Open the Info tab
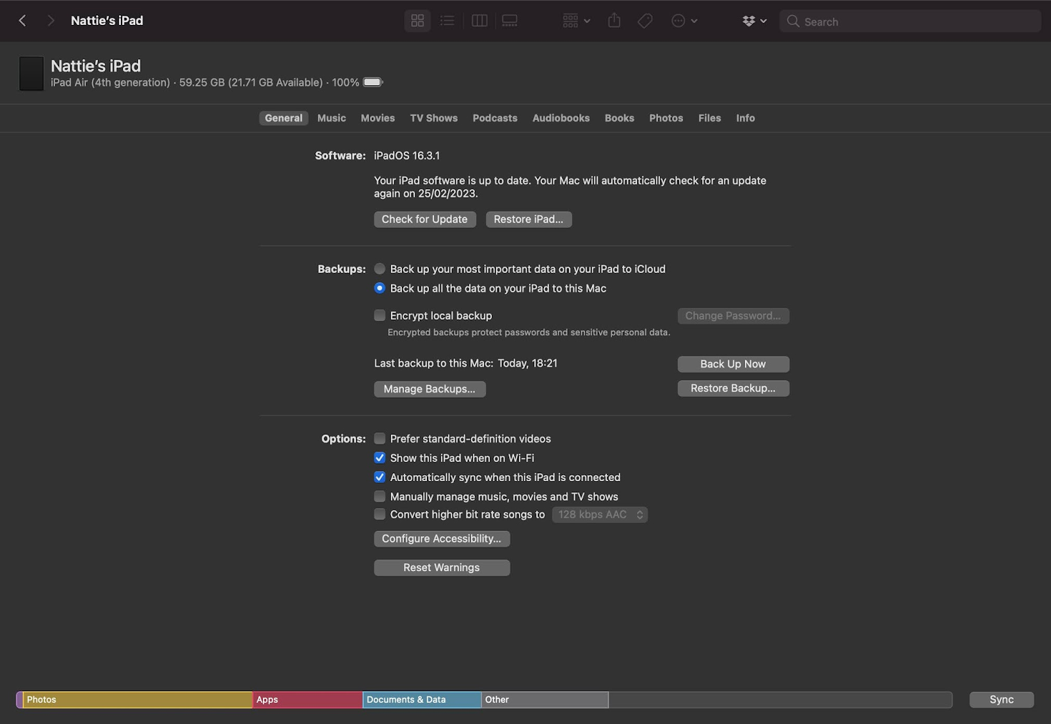This screenshot has height=724, width=1051. tap(746, 118)
